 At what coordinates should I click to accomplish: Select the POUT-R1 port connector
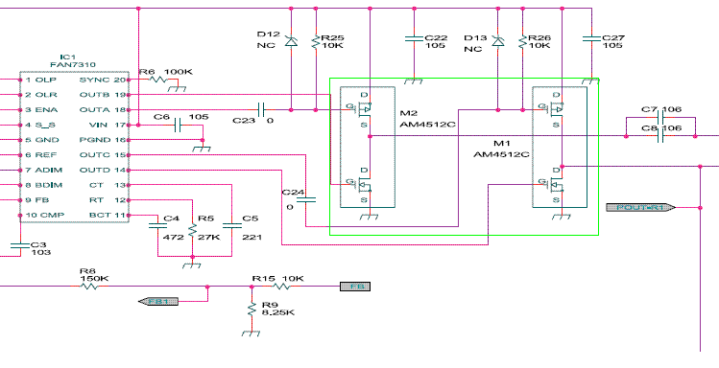point(640,208)
